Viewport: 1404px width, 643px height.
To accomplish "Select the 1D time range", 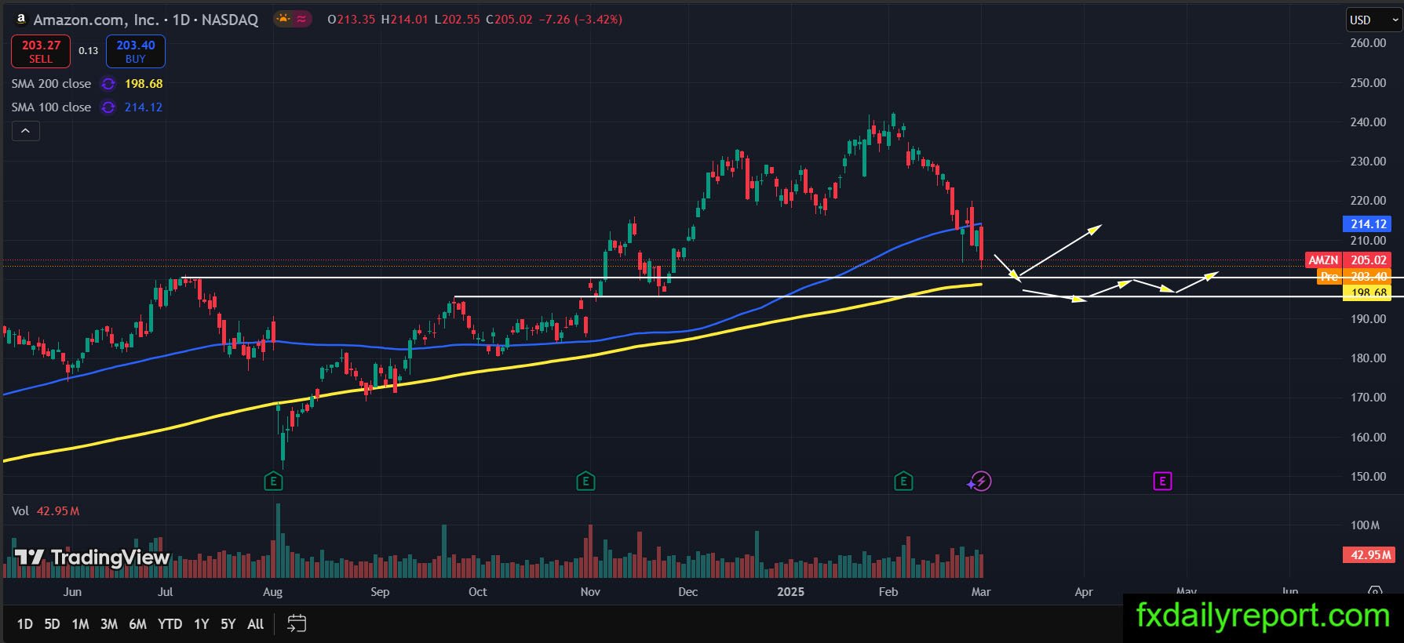I will pos(25,624).
